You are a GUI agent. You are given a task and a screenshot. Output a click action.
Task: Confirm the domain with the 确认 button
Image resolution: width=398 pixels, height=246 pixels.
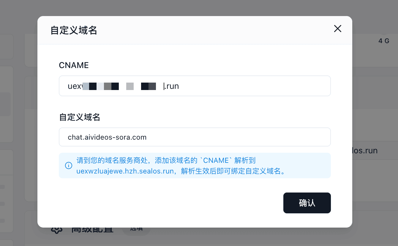coord(307,203)
